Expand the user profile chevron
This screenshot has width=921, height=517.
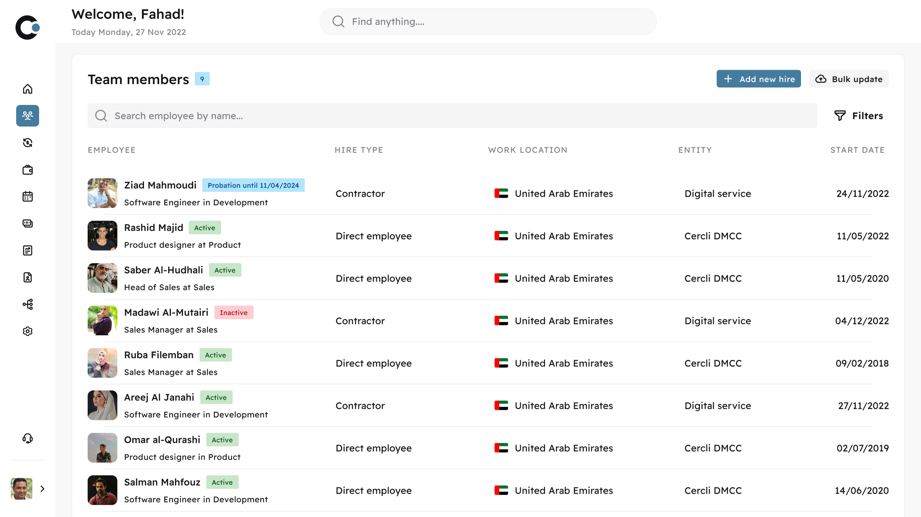click(x=42, y=489)
